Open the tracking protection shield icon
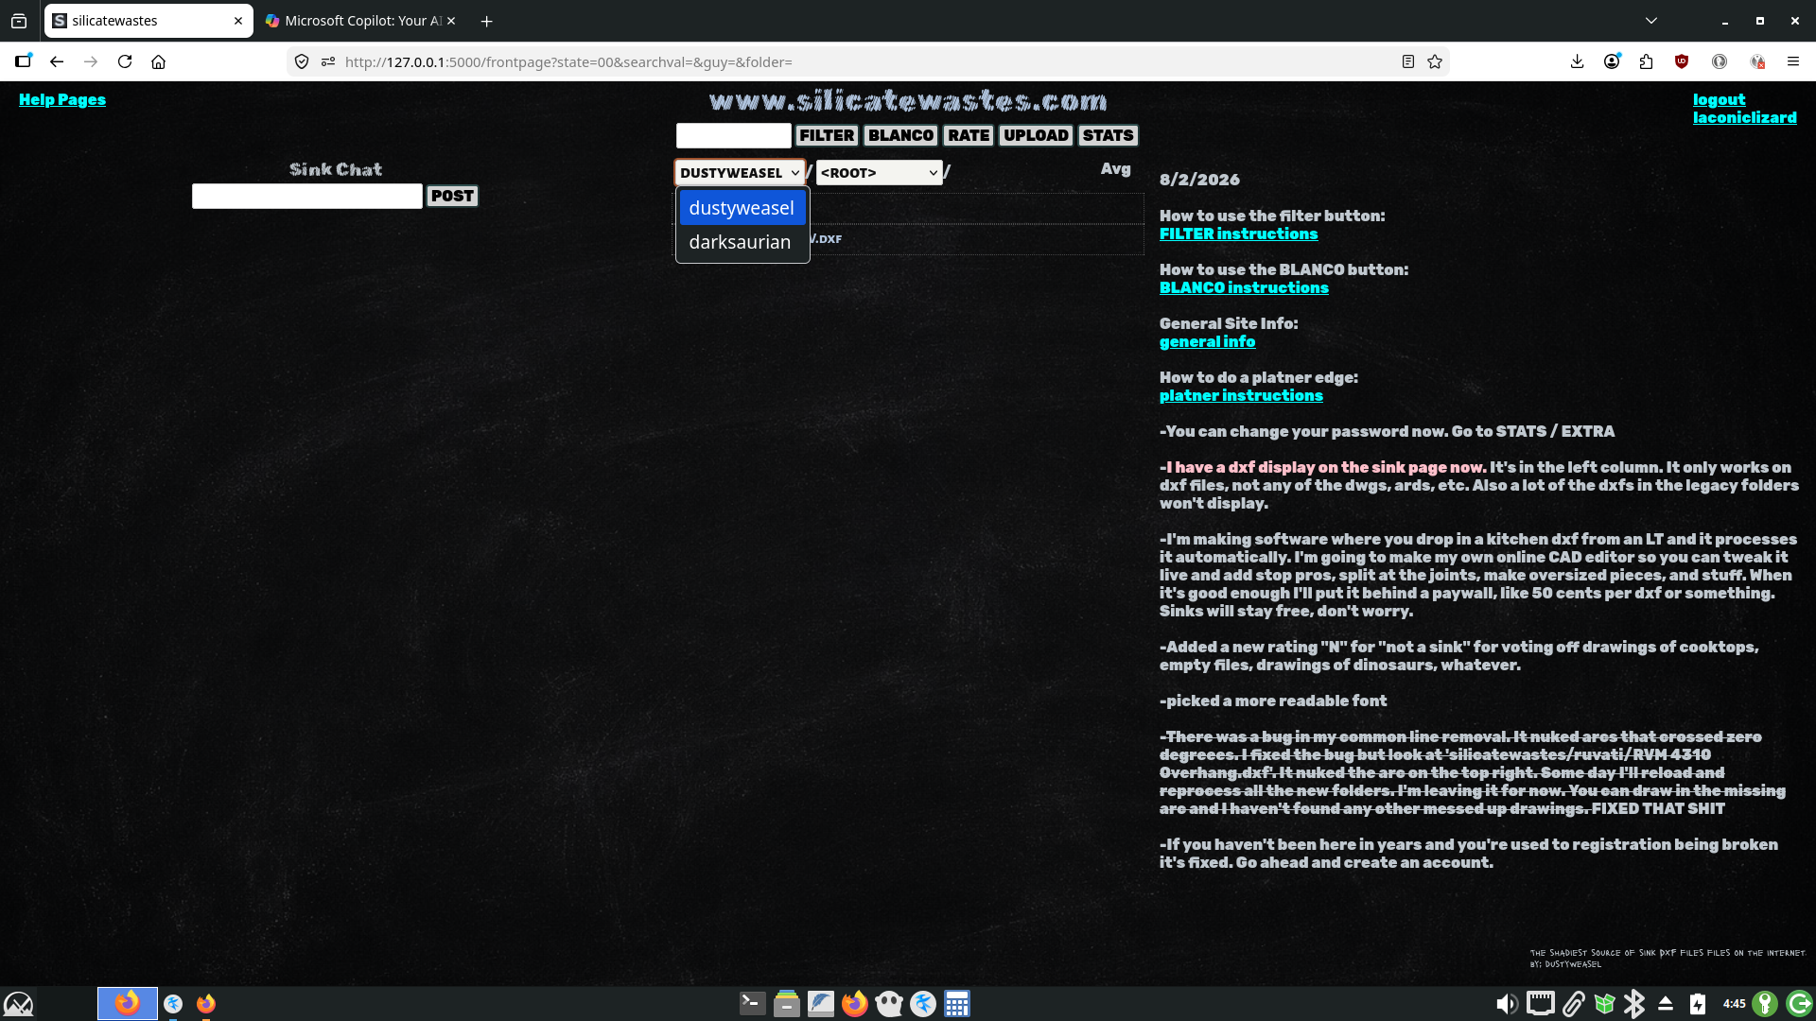Viewport: 1816px width, 1021px height. point(302,61)
